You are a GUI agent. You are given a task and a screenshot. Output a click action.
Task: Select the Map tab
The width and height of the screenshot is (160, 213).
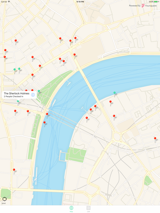[71, 209]
